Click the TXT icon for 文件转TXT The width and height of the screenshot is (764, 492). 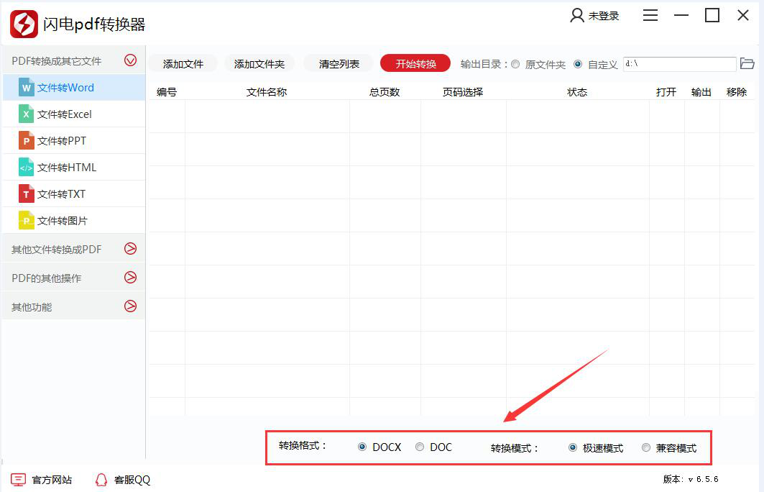click(x=27, y=194)
